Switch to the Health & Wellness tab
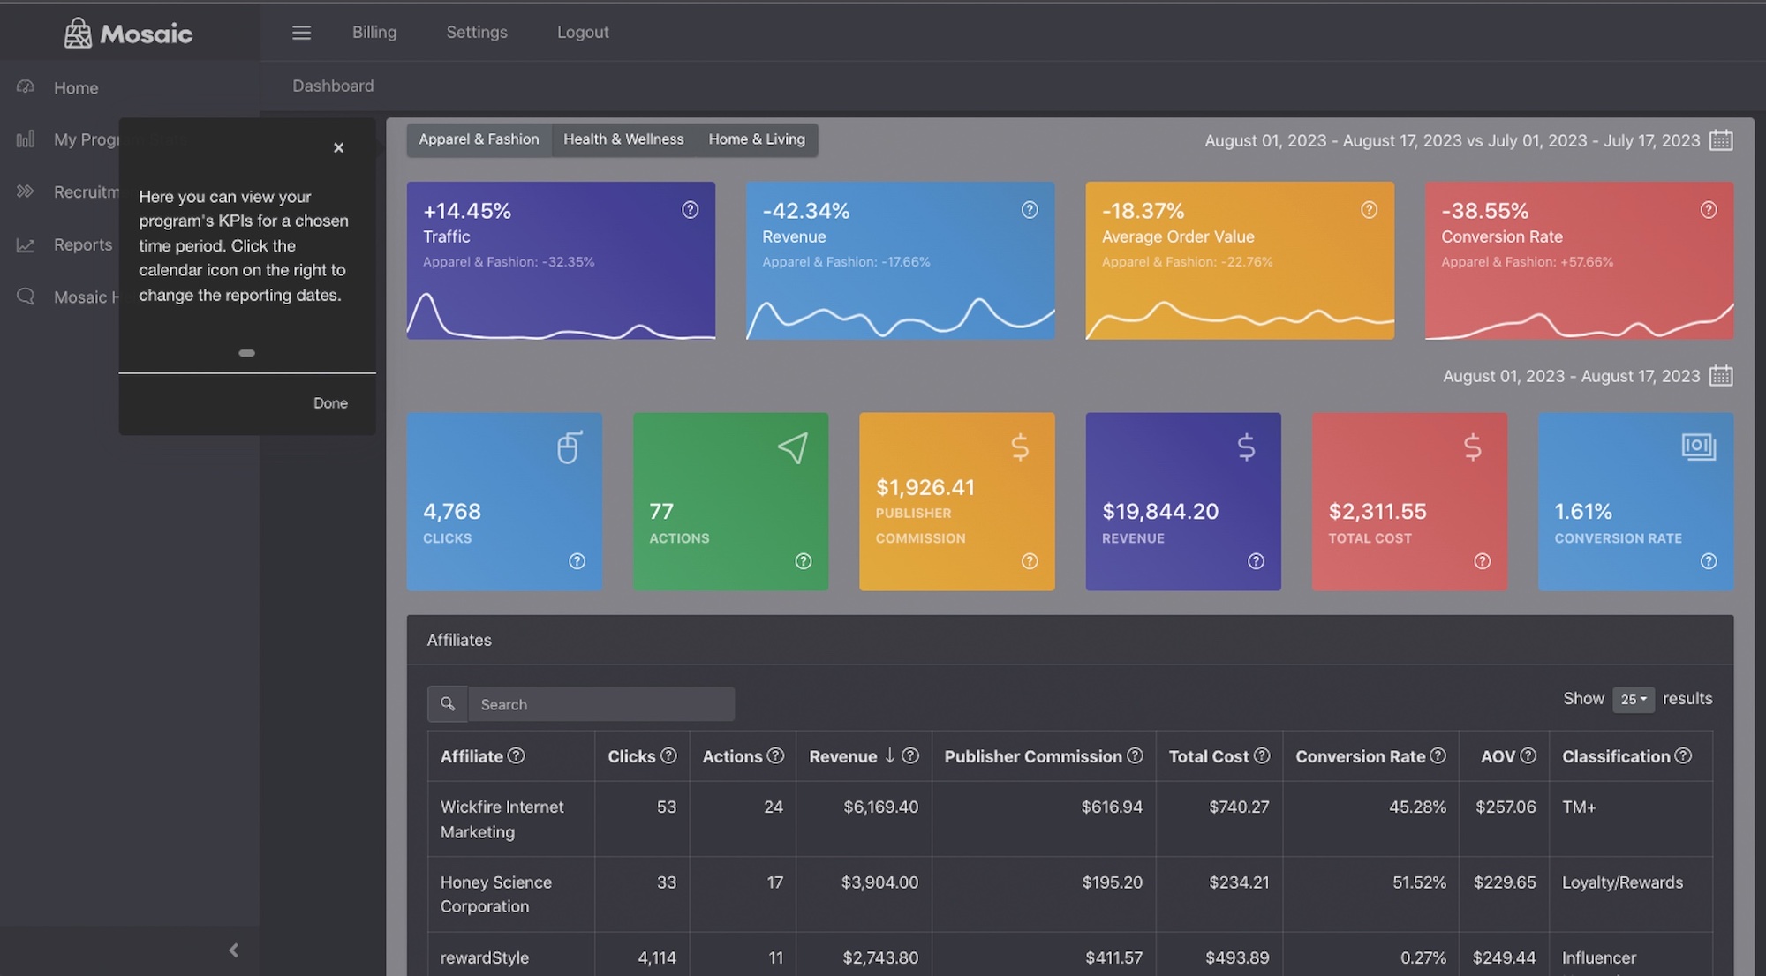This screenshot has width=1766, height=976. (623, 139)
